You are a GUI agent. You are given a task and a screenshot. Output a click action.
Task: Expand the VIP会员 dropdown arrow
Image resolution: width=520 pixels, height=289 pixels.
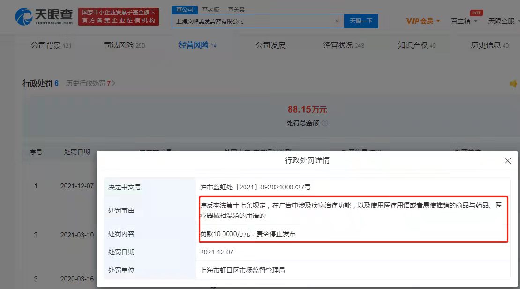[x=438, y=22]
